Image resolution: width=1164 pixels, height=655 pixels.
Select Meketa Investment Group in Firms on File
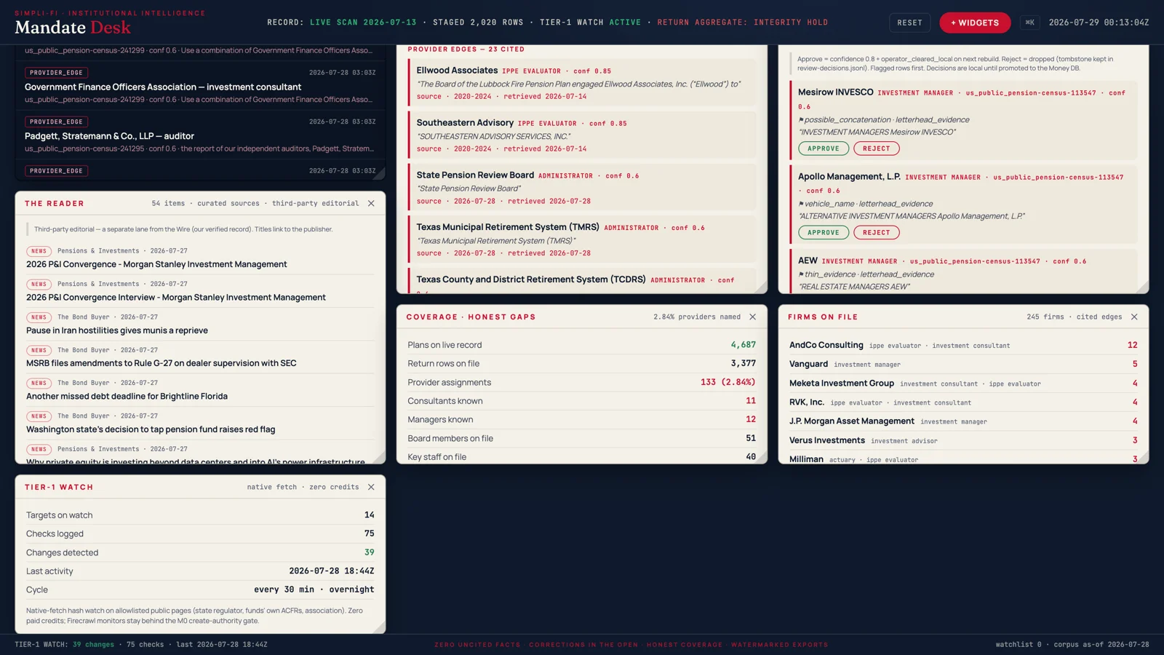tap(963, 384)
